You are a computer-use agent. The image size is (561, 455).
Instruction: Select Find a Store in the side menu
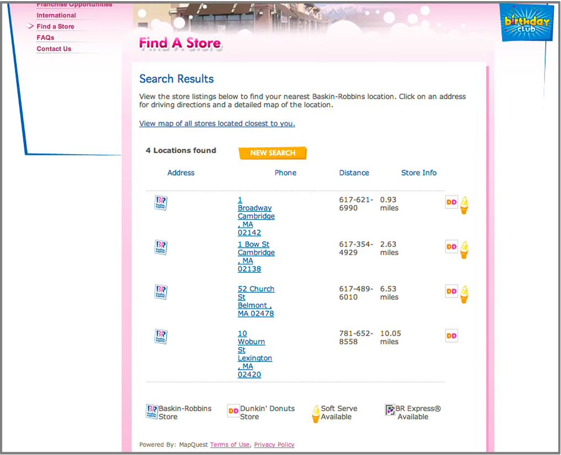[56, 26]
